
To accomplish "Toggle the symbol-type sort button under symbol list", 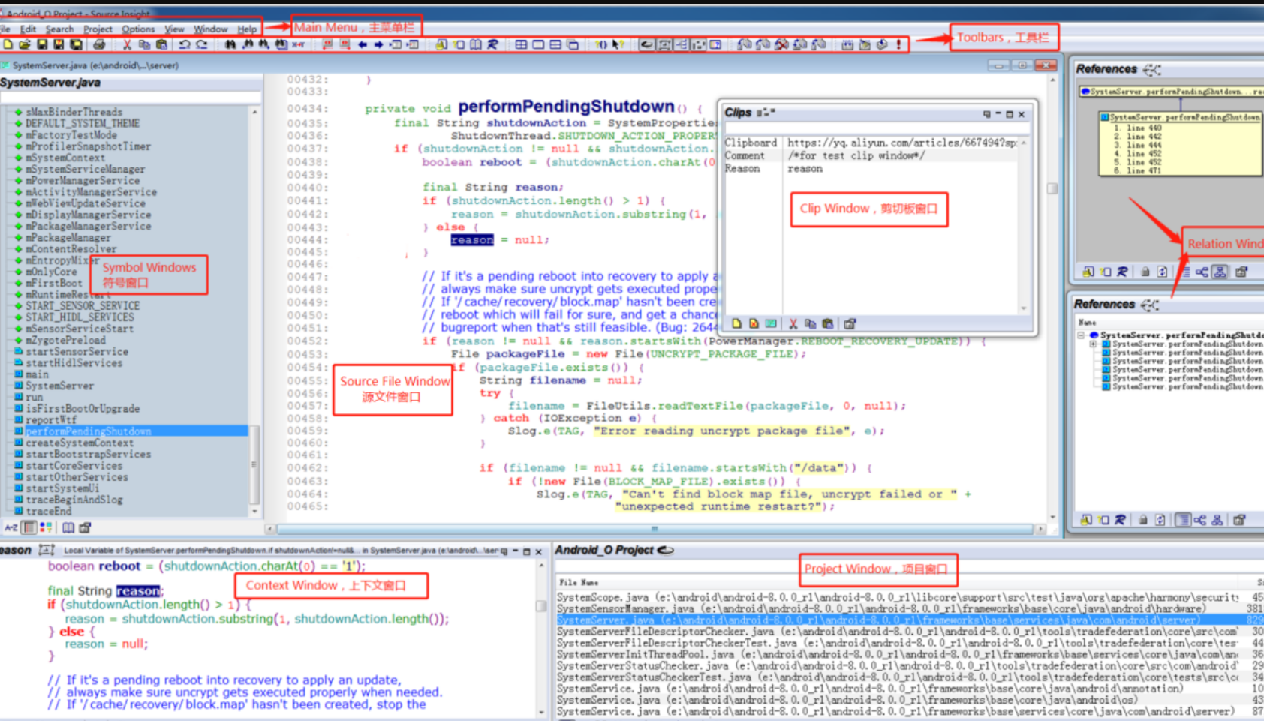I will (46, 527).
